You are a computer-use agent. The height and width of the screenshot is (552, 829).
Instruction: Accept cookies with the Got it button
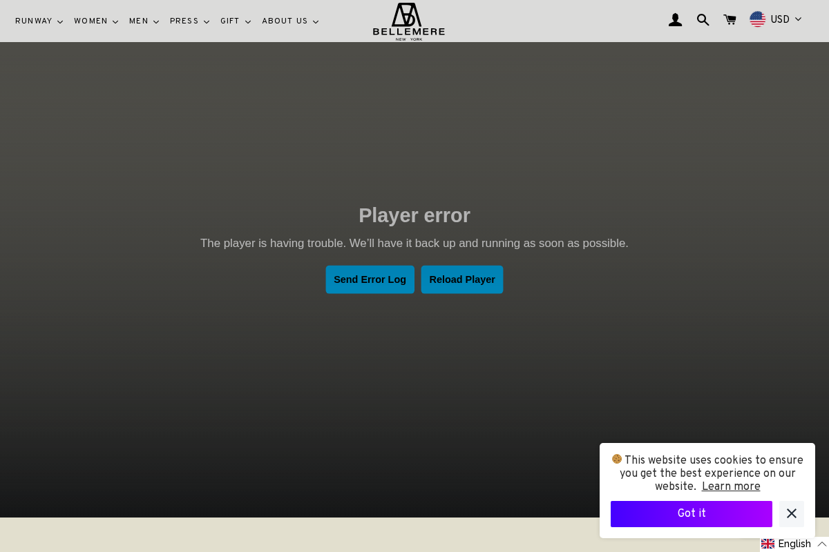click(692, 513)
